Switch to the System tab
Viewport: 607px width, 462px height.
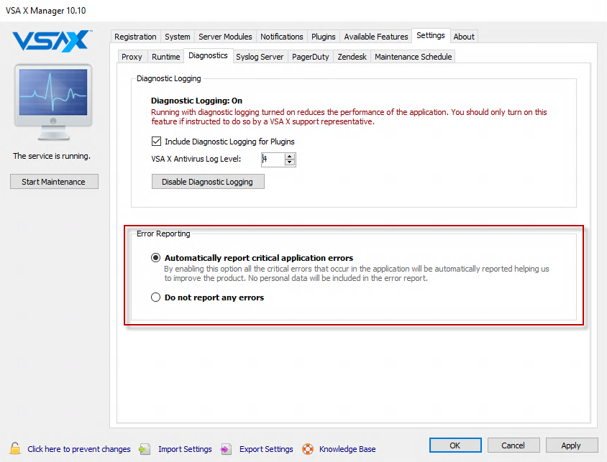(178, 37)
